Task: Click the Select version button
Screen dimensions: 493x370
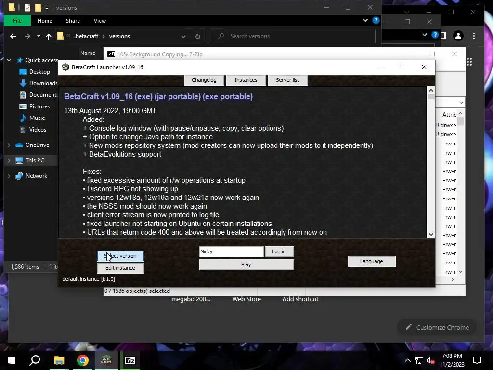Action: pyautogui.click(x=120, y=256)
